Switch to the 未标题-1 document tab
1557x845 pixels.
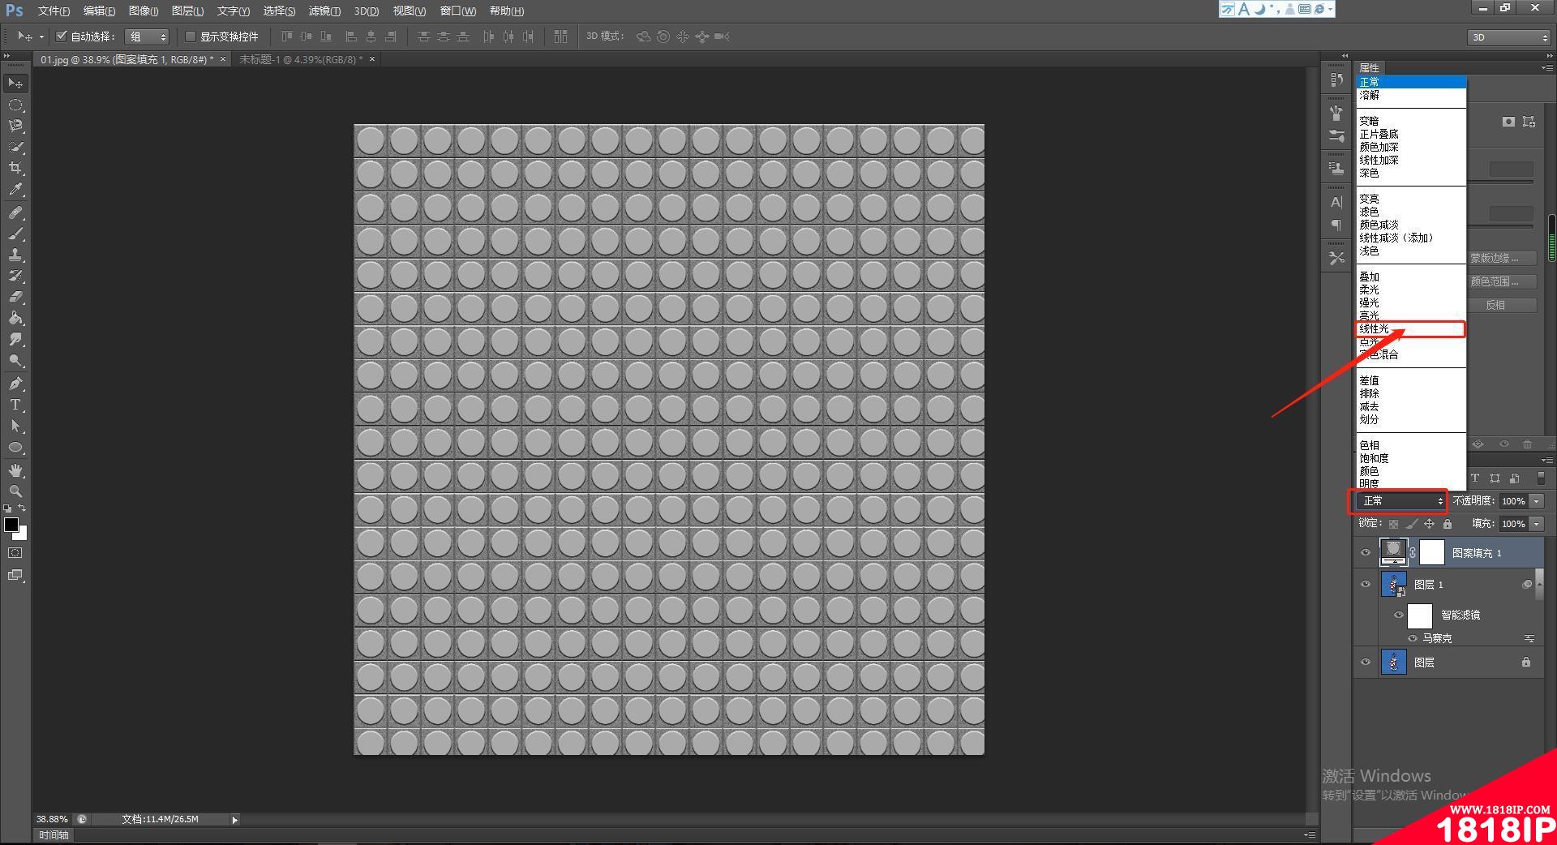point(300,59)
